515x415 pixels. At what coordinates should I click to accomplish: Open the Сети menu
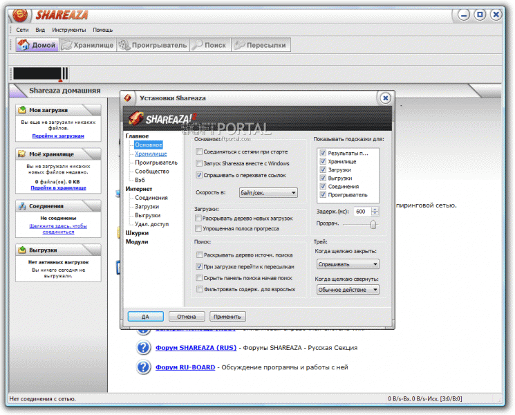pyautogui.click(x=22, y=30)
